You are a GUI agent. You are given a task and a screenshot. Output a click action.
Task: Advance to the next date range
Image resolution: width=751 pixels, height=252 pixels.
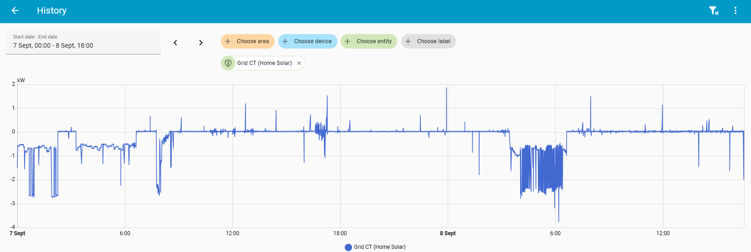[201, 43]
